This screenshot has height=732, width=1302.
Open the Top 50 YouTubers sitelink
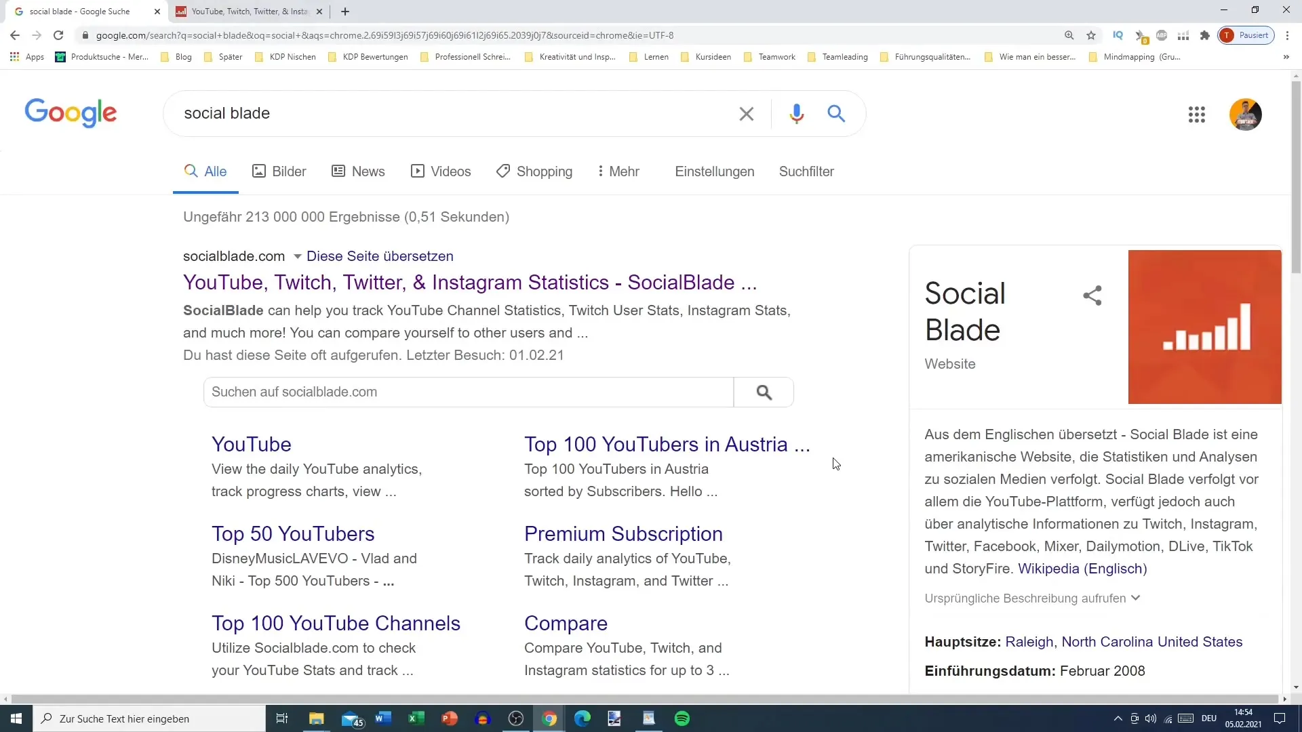click(293, 534)
